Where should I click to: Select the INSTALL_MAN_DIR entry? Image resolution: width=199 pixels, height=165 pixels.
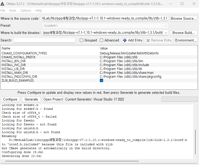click(15, 73)
